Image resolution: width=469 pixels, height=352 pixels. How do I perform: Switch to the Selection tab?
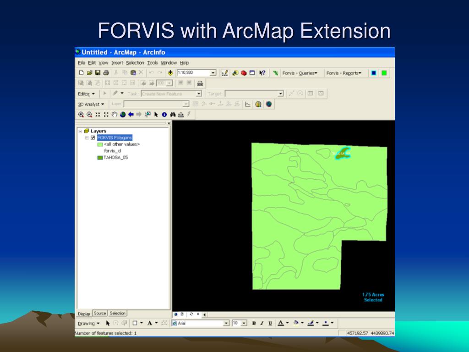[x=117, y=313]
